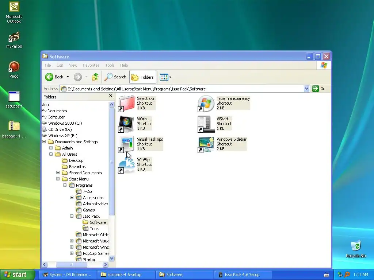Viewport: 374px width, 280px height.
Task: Expand the PopCap Games node
Action: tap(72, 253)
